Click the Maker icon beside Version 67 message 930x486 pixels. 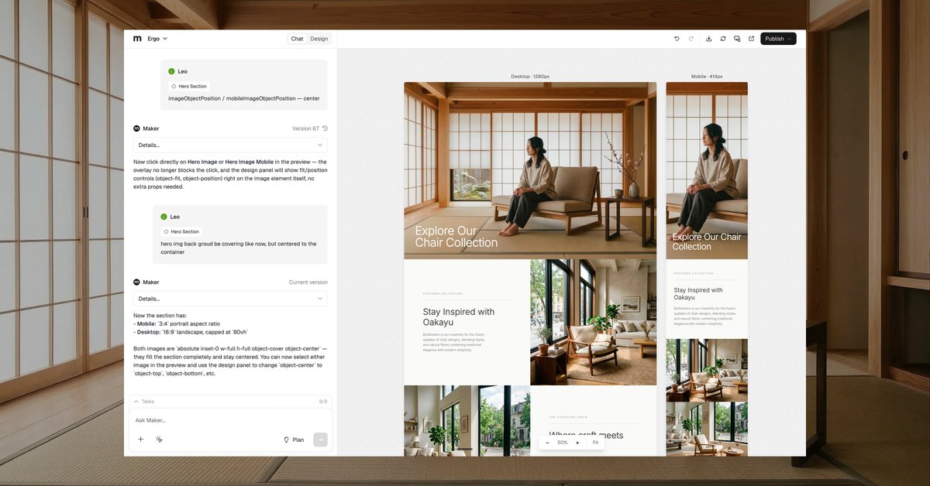click(x=137, y=128)
